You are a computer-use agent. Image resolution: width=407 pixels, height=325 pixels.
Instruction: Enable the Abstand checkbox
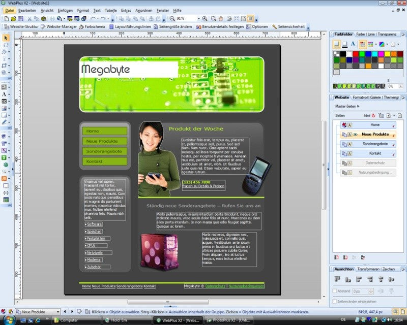[x=335, y=291]
